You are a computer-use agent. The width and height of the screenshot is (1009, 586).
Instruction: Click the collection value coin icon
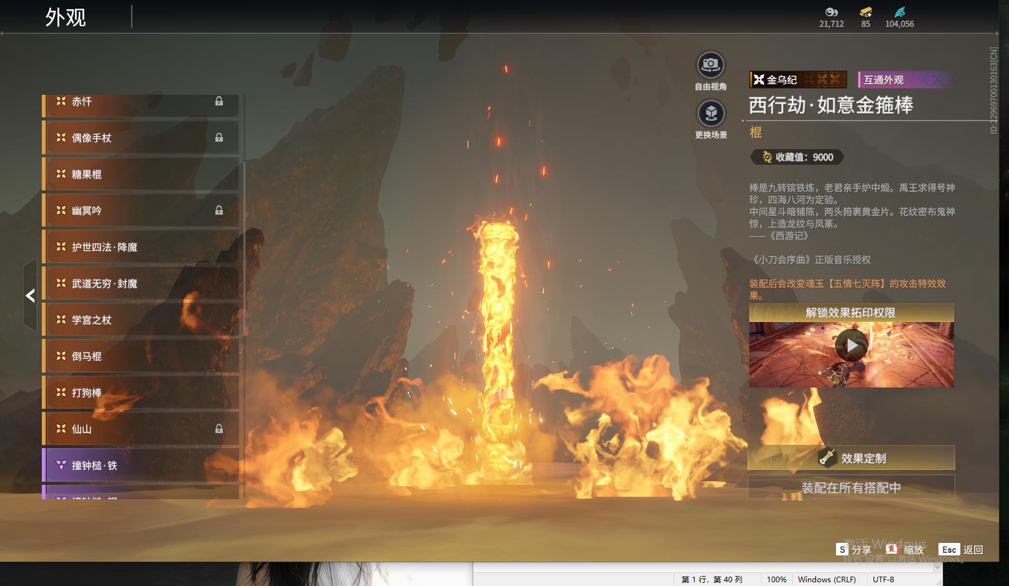[767, 157]
